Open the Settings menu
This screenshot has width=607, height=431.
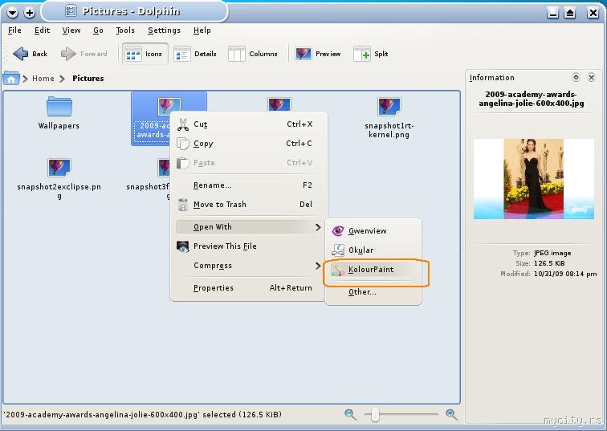[164, 30]
